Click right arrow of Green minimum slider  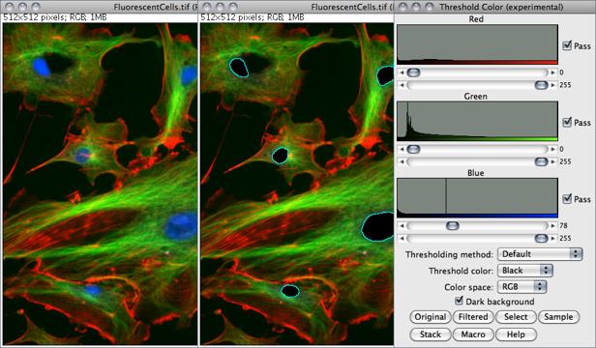click(x=553, y=149)
